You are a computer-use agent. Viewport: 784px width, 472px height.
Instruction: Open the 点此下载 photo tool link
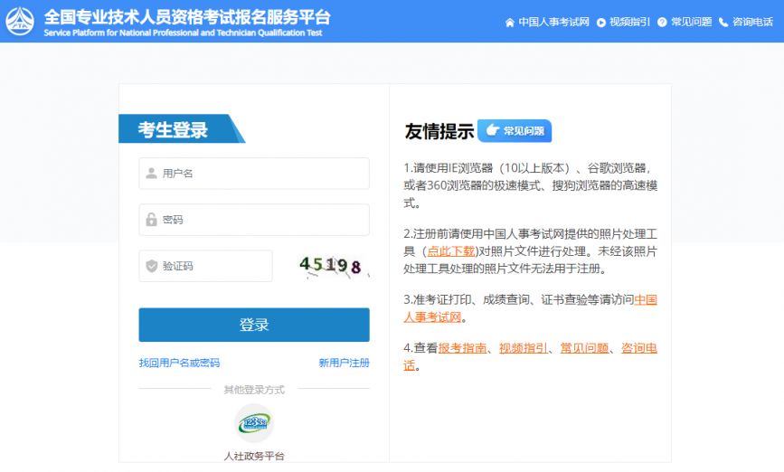click(x=450, y=251)
